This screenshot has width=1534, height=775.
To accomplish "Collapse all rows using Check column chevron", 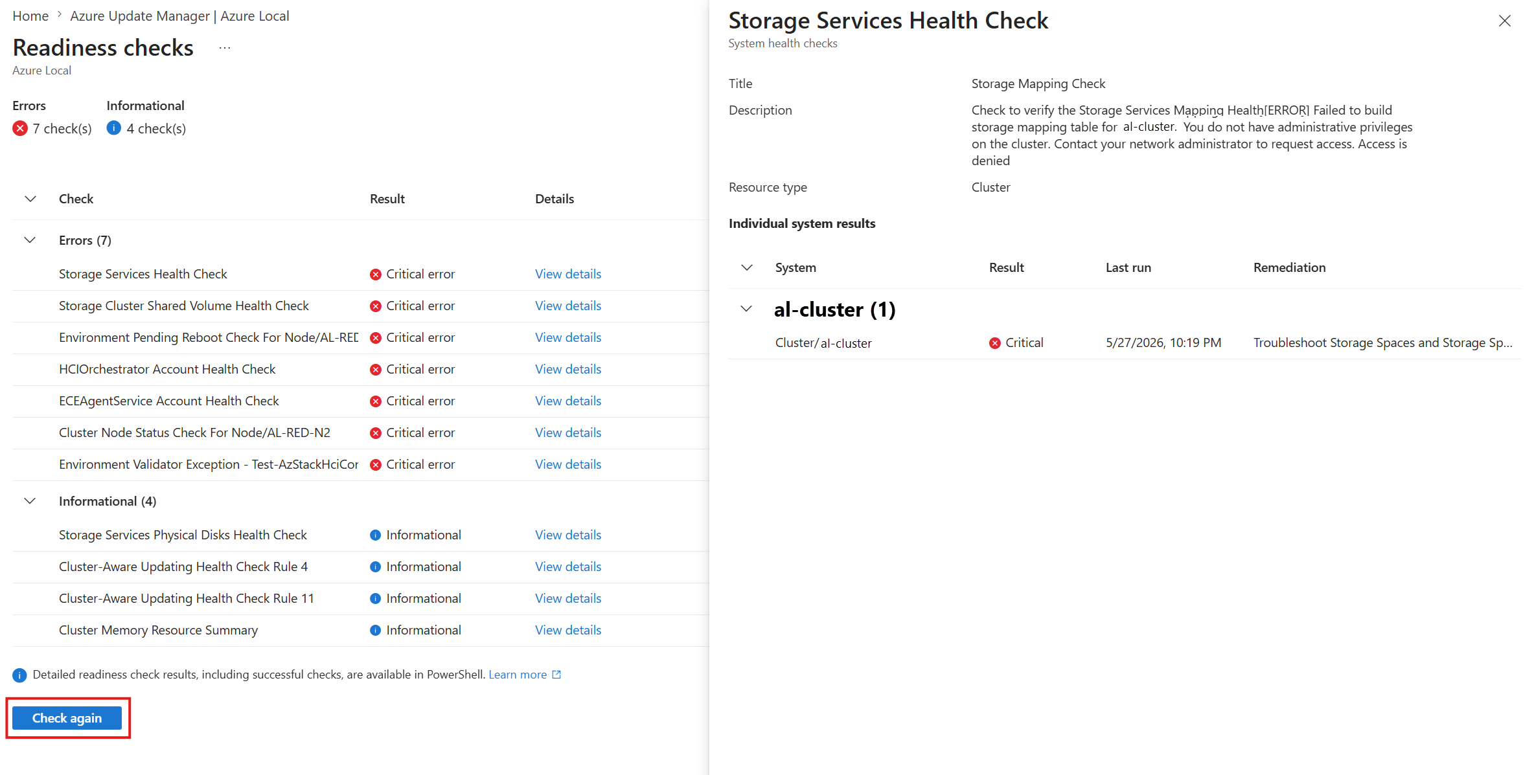I will click(x=30, y=199).
